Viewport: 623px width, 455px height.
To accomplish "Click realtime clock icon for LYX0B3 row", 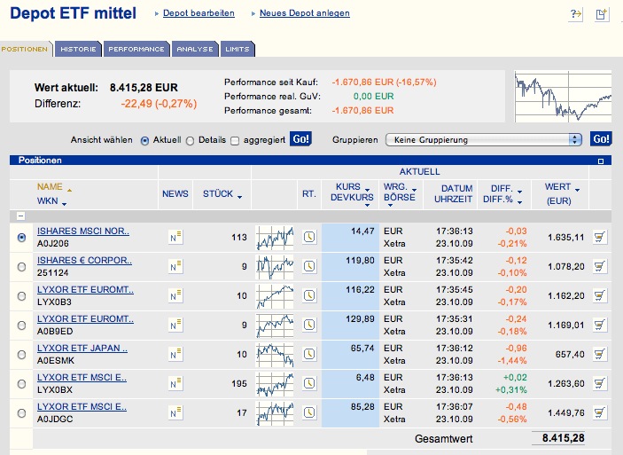I will 309,295.
